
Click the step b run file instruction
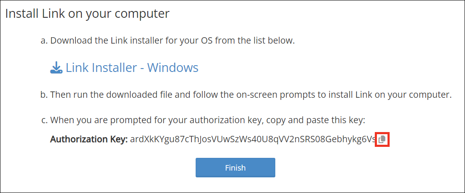[x=251, y=94]
